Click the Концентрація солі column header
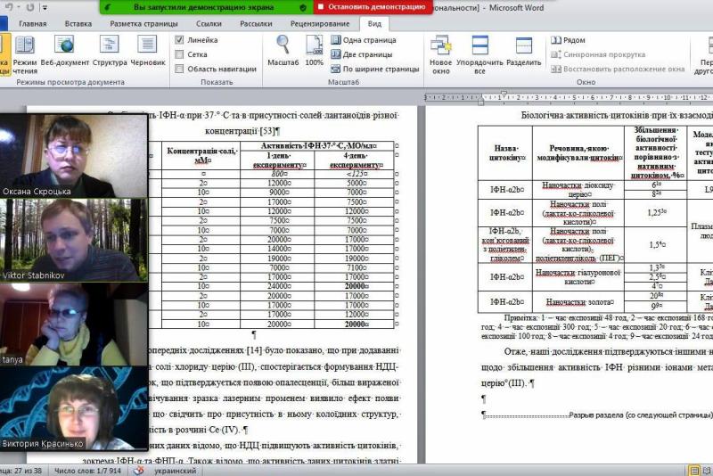 pos(201,155)
